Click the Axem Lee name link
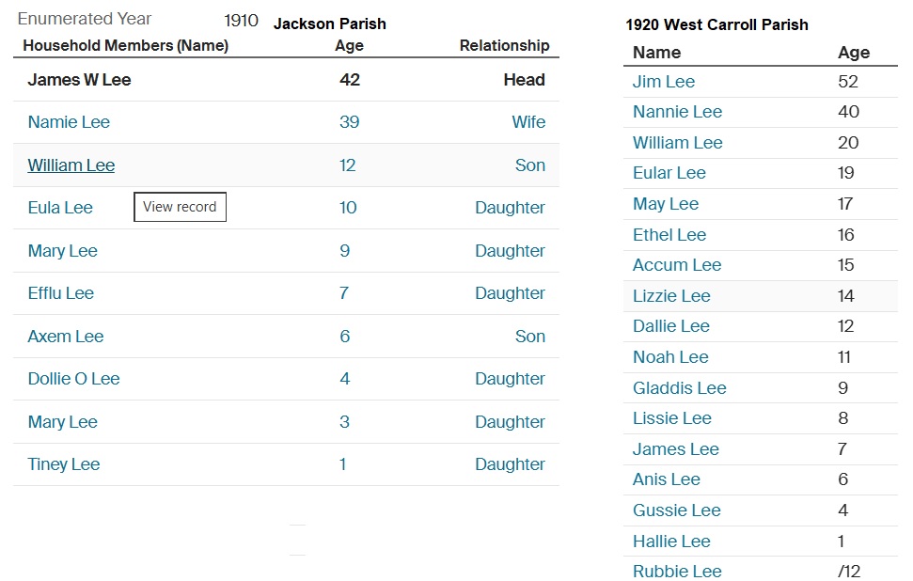The height and width of the screenshot is (581, 913). (66, 337)
